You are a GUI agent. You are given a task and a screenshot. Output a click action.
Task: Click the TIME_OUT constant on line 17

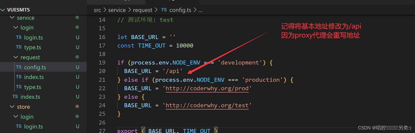click(x=152, y=45)
